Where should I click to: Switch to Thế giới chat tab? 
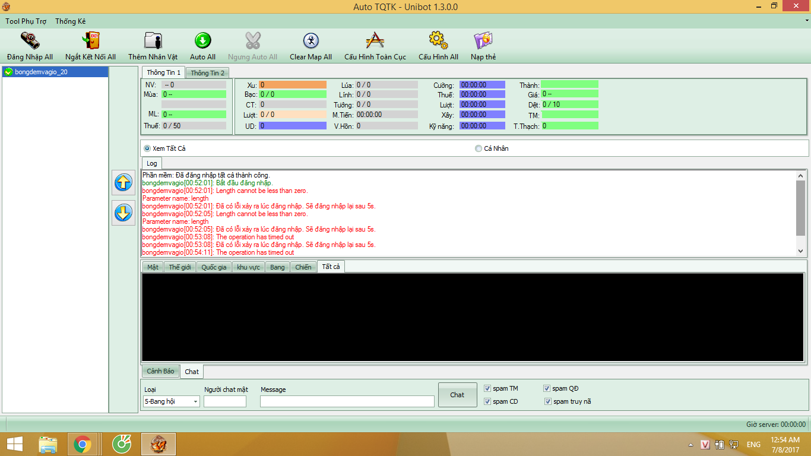click(180, 267)
